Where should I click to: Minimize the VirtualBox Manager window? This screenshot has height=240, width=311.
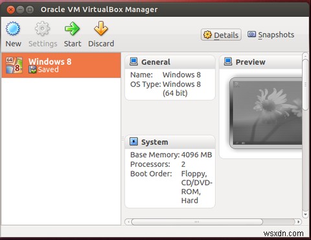[x=20, y=10]
